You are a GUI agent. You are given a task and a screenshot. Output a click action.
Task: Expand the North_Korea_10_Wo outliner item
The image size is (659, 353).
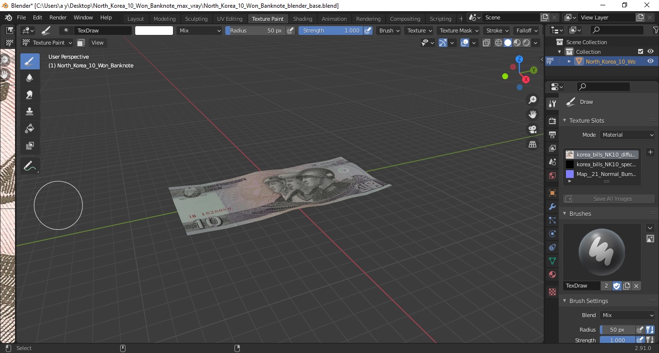point(569,61)
